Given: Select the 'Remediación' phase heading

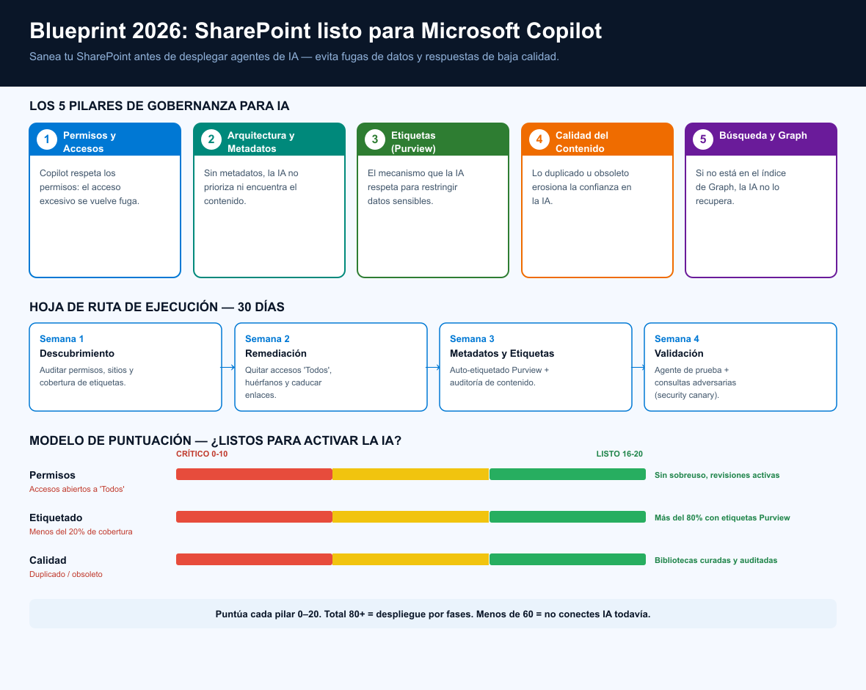Looking at the screenshot, I should (276, 354).
